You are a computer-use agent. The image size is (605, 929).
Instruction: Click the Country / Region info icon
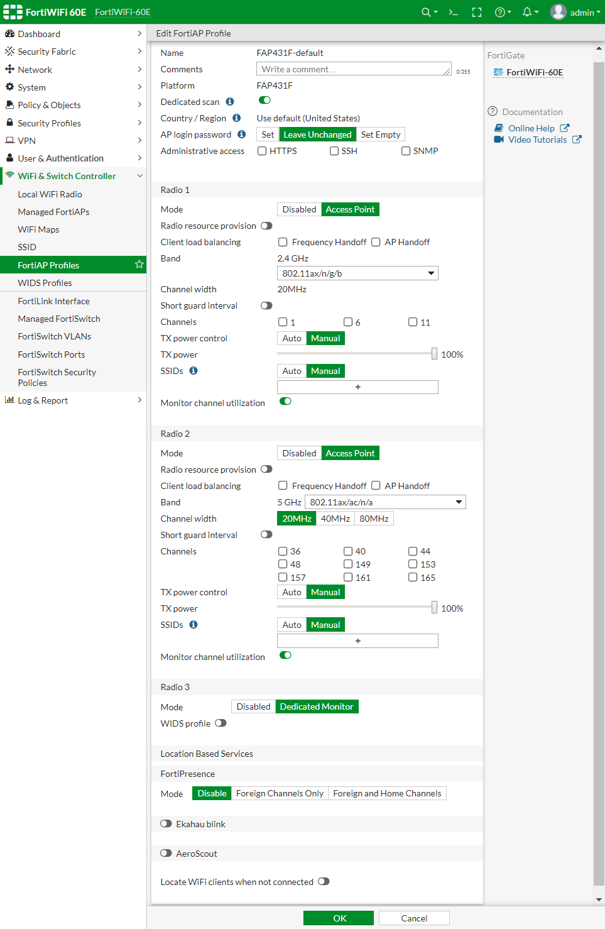pyautogui.click(x=236, y=118)
